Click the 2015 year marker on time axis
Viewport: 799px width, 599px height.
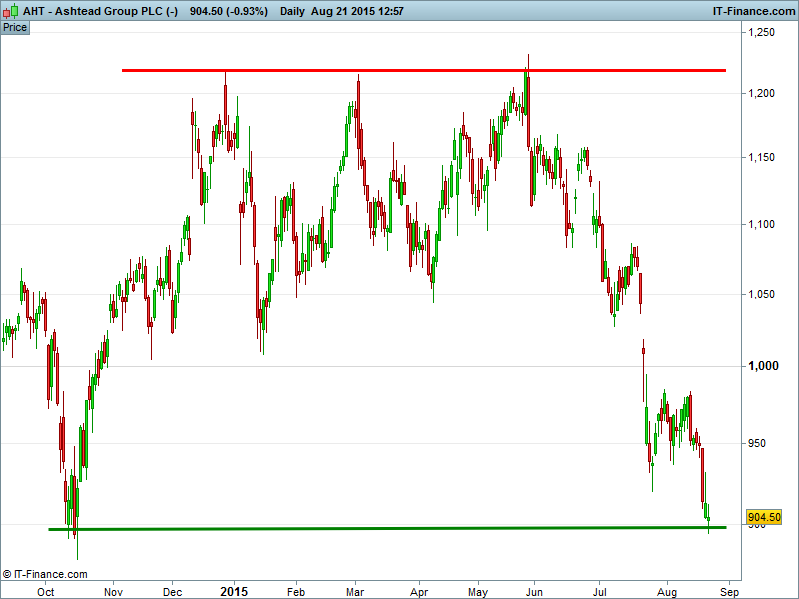click(234, 590)
